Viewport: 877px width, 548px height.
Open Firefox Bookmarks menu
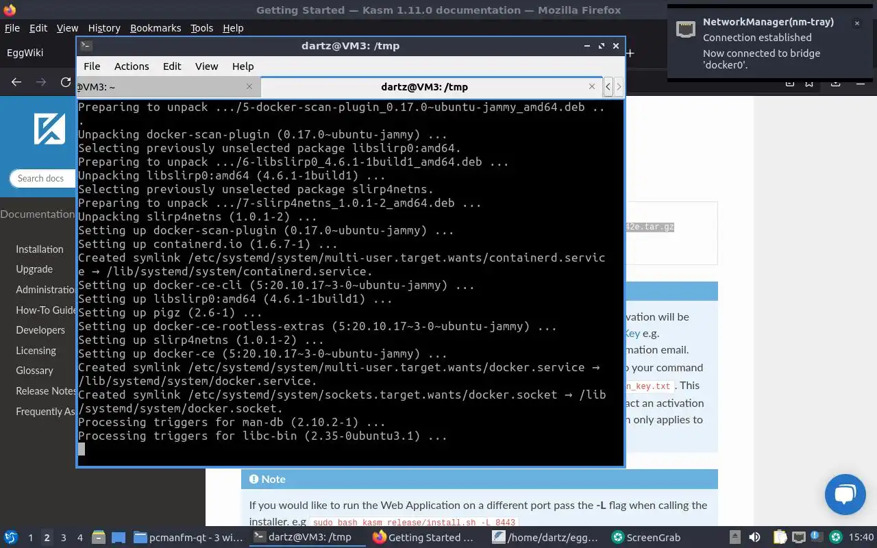pyautogui.click(x=156, y=28)
